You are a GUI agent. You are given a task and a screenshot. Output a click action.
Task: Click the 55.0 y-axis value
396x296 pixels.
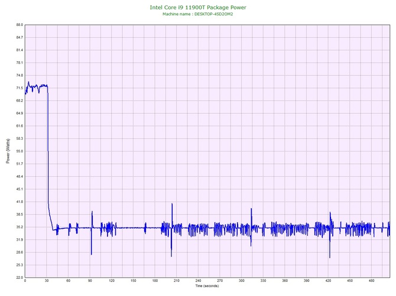point(20,151)
